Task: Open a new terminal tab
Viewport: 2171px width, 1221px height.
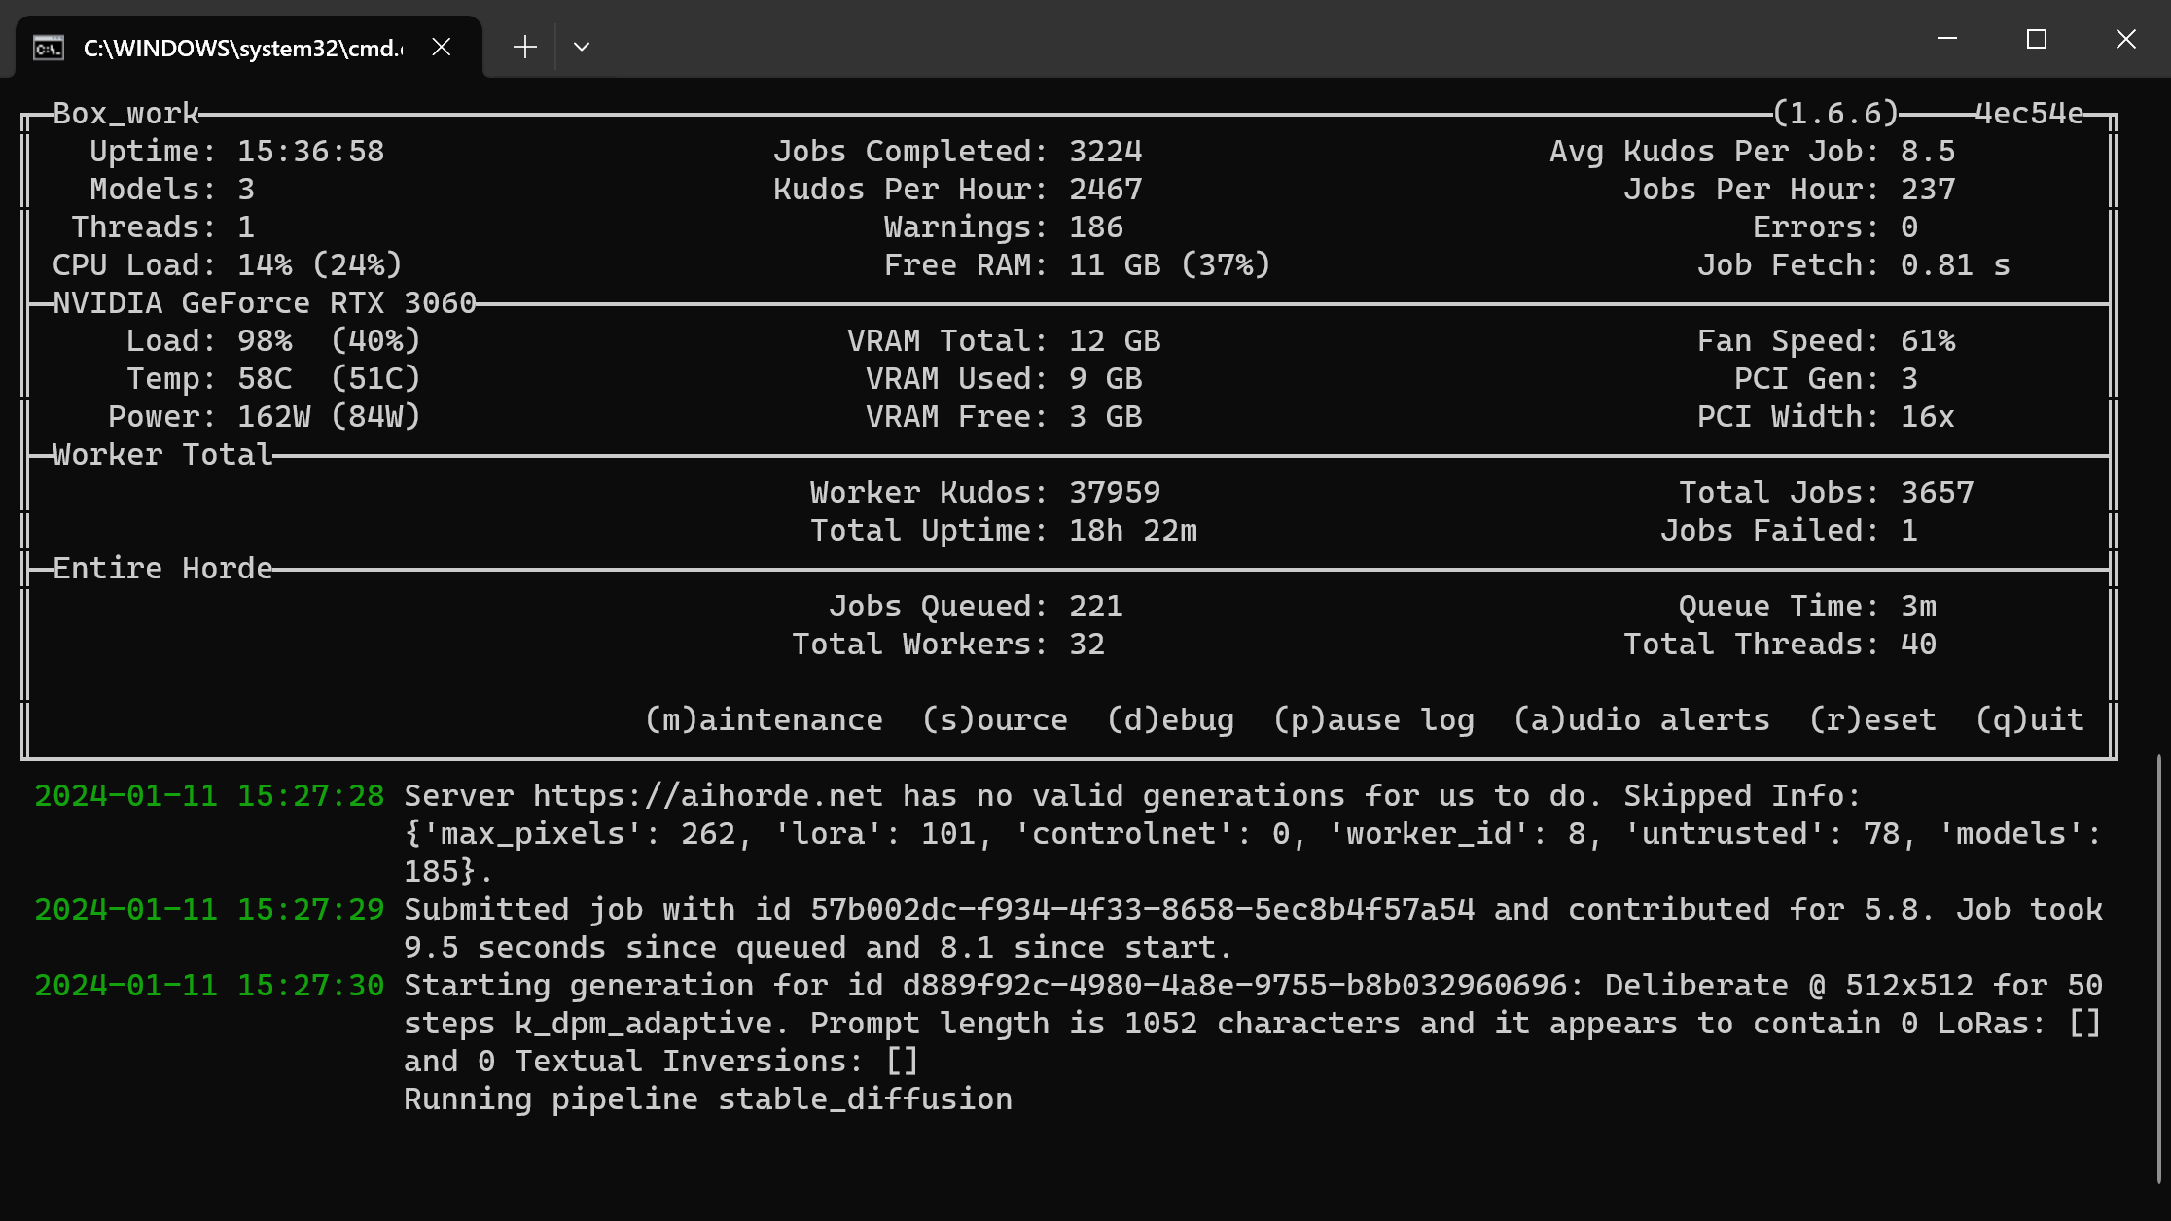Action: click(525, 47)
